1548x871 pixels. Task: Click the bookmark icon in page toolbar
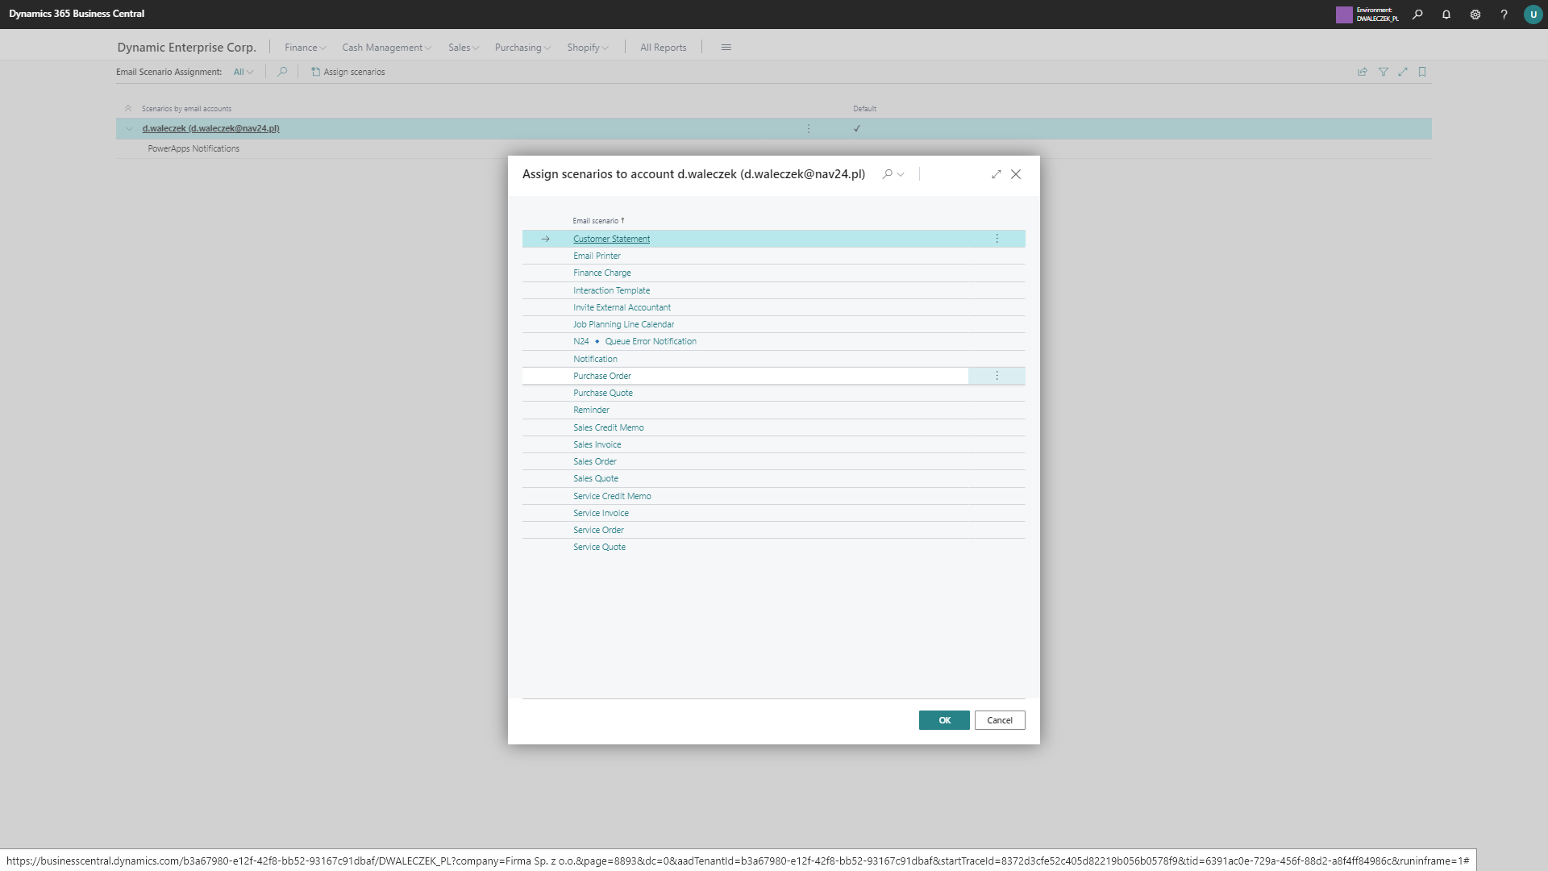click(1422, 72)
